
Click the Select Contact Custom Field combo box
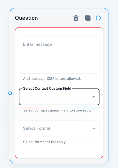59,97
